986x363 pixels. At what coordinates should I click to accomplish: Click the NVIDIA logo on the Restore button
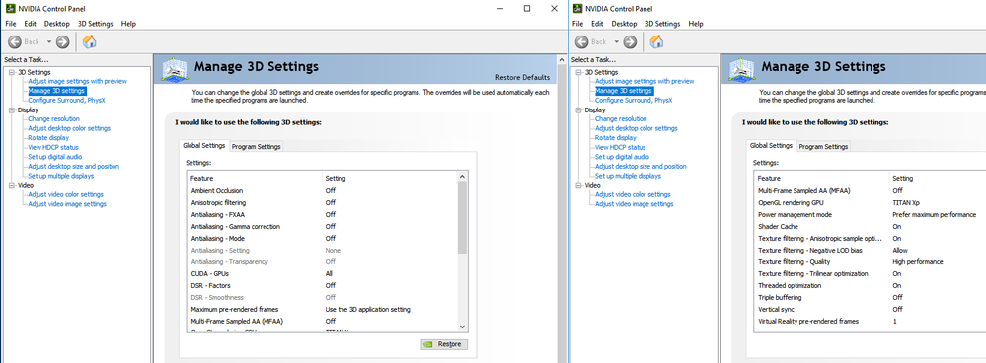pos(428,344)
